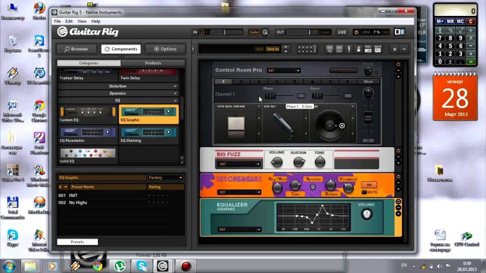Click the Native Instruments NI logo
The image size is (486, 273).
coord(400,32)
